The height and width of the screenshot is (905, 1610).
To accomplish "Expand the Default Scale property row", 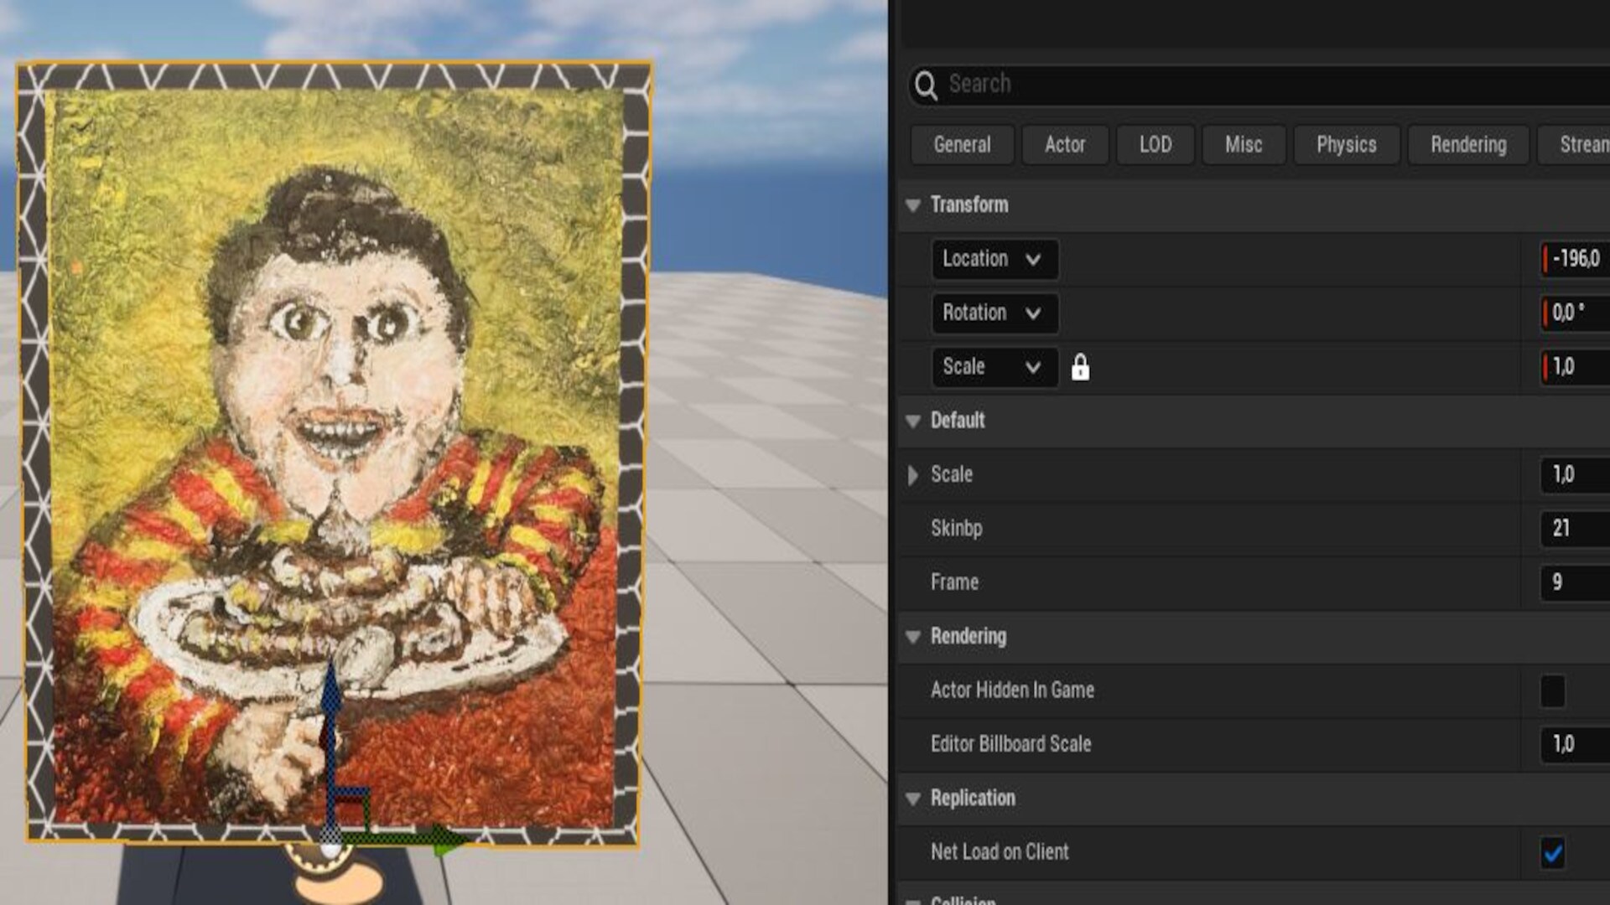I will pos(913,475).
